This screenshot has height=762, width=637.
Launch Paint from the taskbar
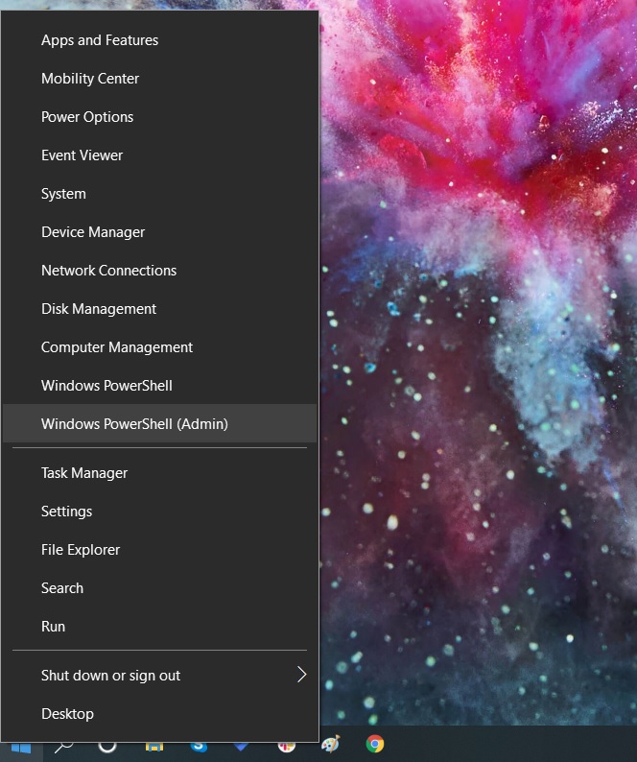coord(331,745)
